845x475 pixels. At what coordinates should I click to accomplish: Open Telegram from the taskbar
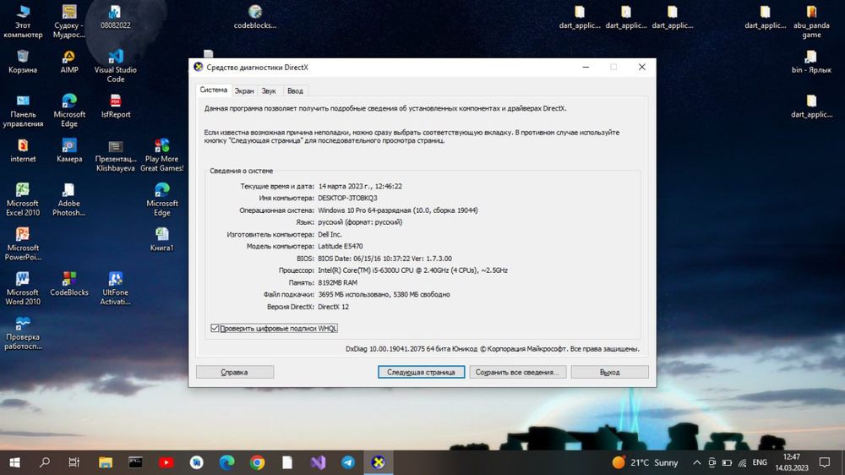tap(348, 462)
